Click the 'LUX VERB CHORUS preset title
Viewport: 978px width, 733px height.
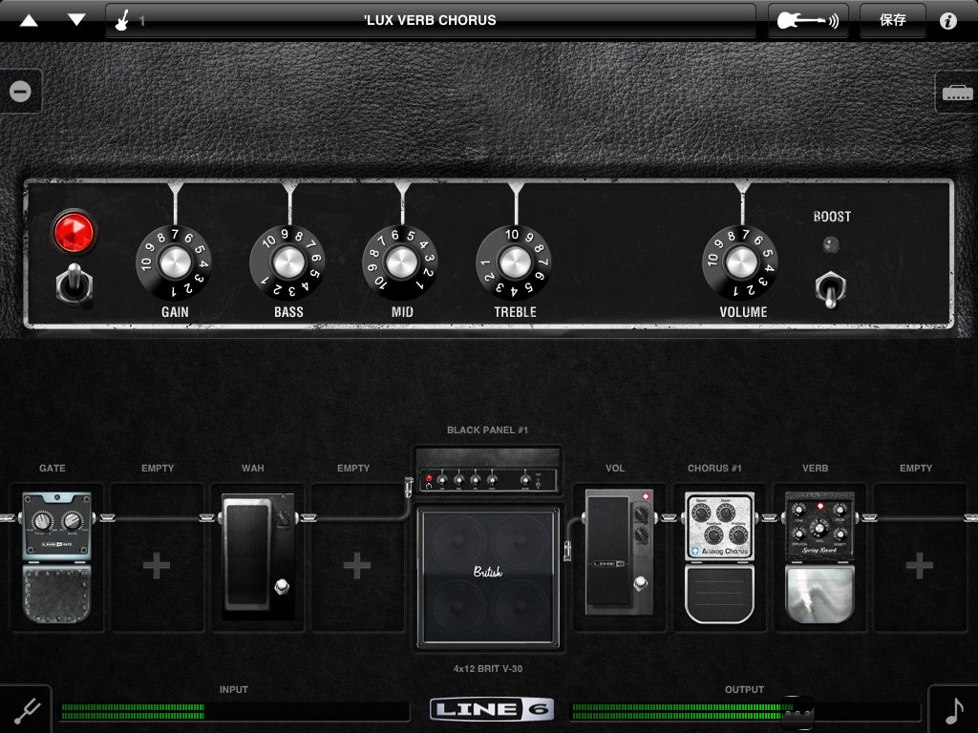click(431, 21)
